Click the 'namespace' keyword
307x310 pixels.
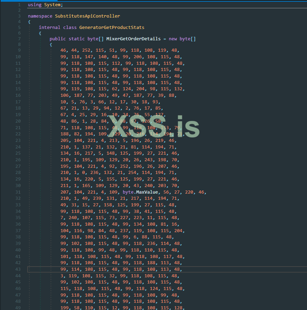pyautogui.click(x=40, y=16)
